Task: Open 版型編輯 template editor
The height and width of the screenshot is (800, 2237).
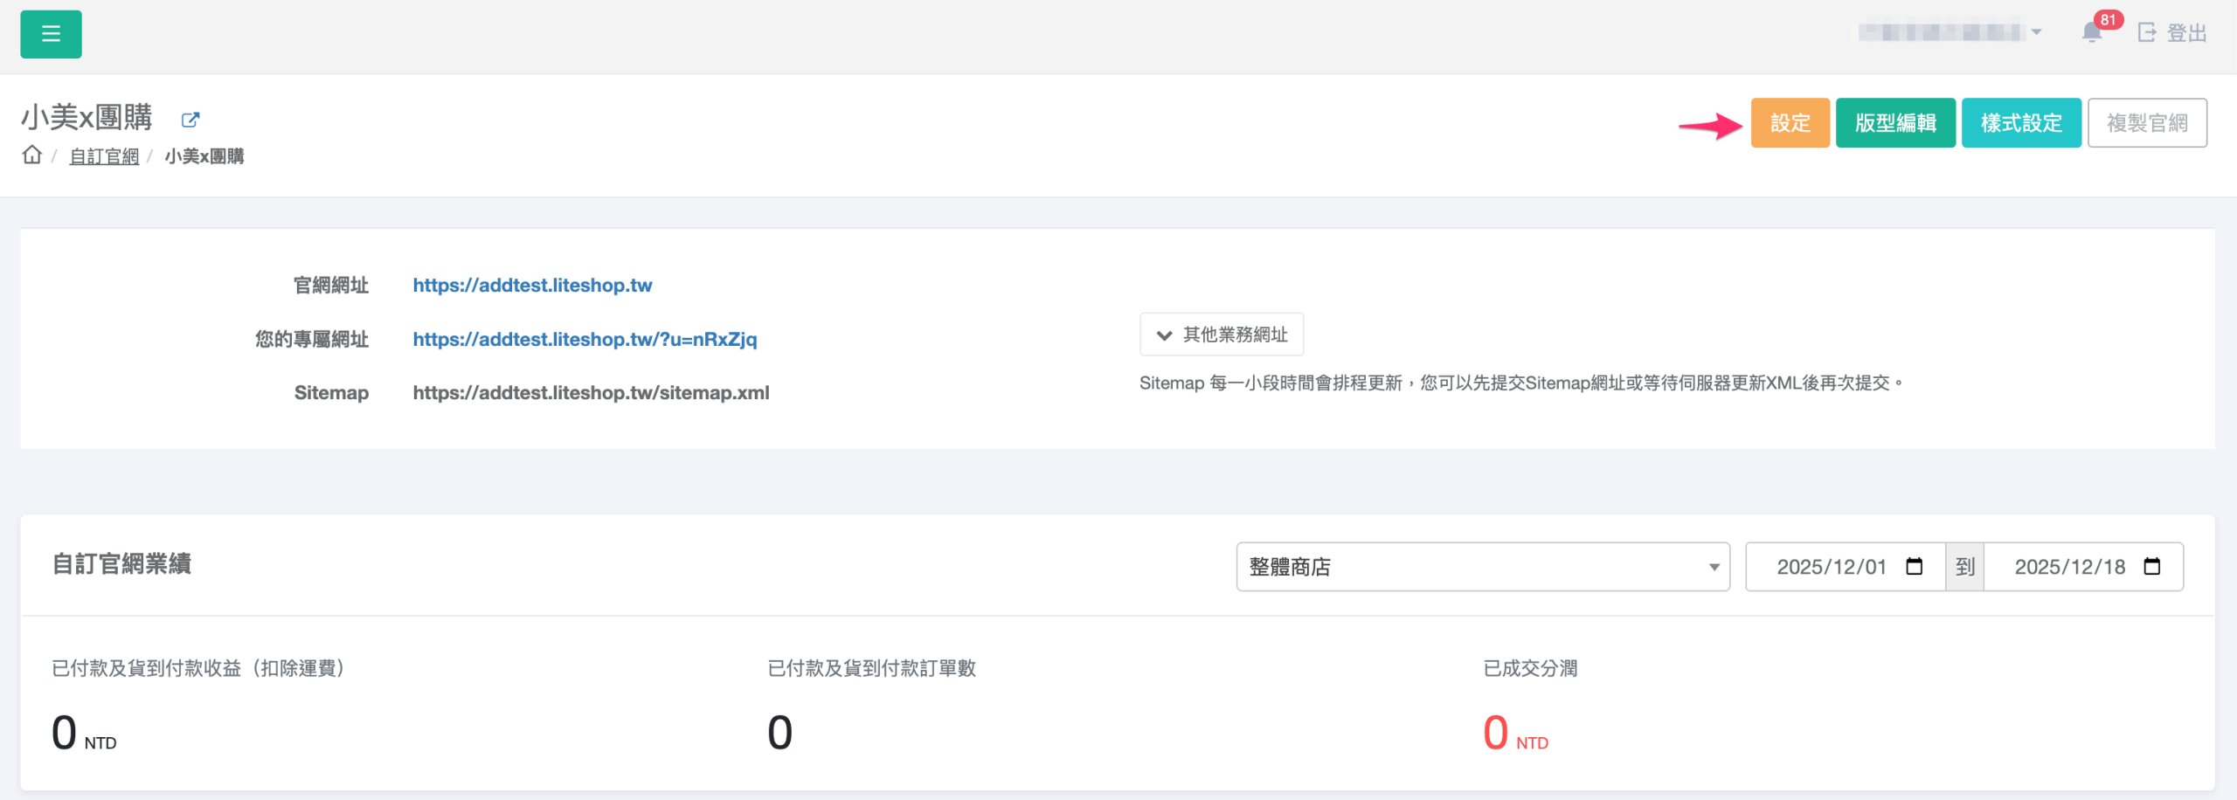Action: click(1895, 123)
